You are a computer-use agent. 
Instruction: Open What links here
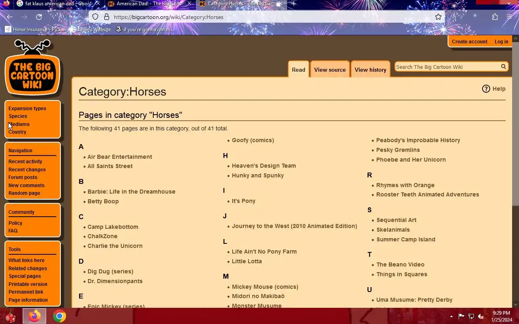(x=26, y=260)
